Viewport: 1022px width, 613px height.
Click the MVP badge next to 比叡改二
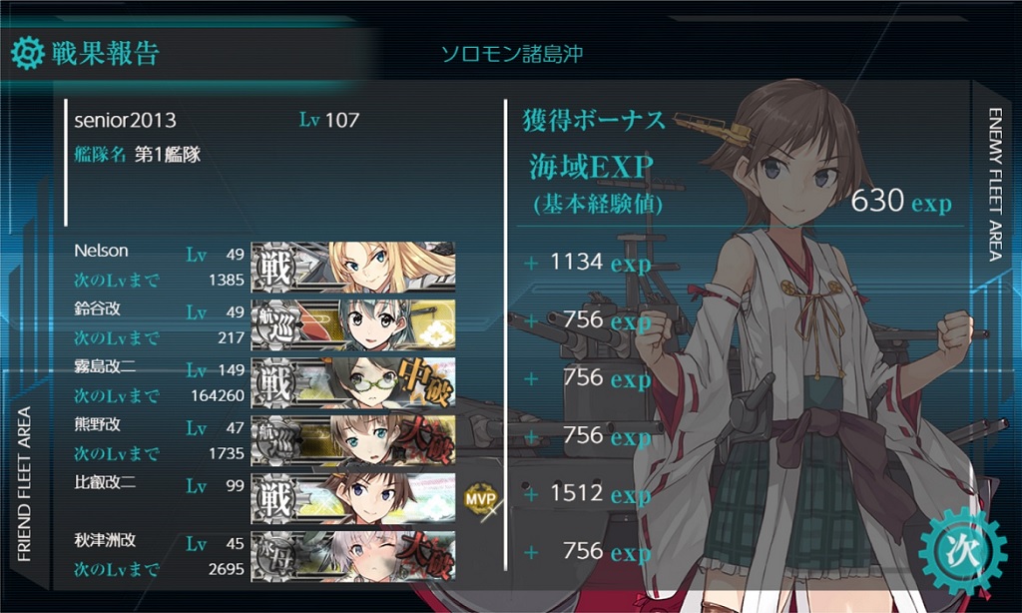click(x=482, y=499)
